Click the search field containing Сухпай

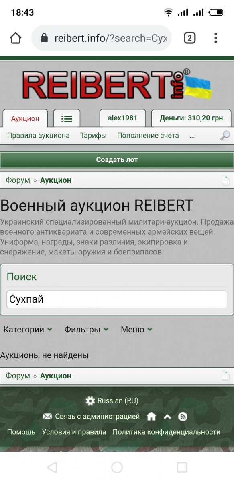click(117, 299)
